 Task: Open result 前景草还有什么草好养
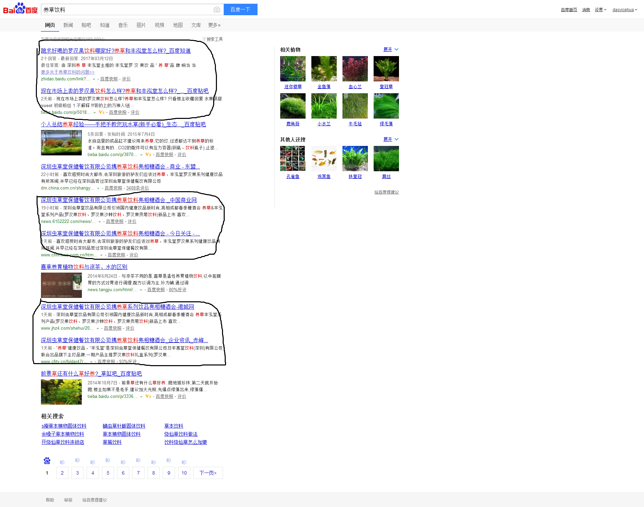91,374
